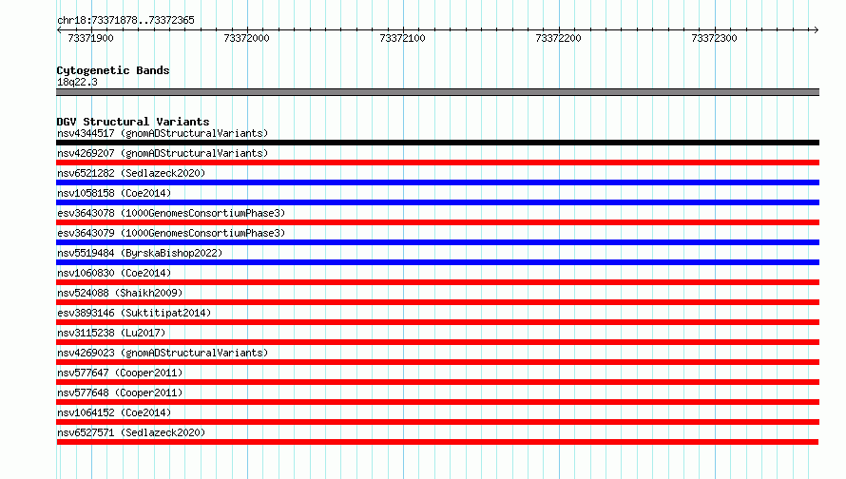
Task: Click ruler position 73371900
Action: coord(90,38)
